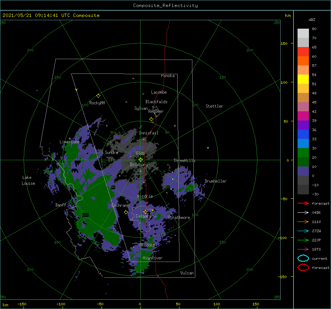
Task: Click the white 04DK arrow icon
Action: point(303,212)
